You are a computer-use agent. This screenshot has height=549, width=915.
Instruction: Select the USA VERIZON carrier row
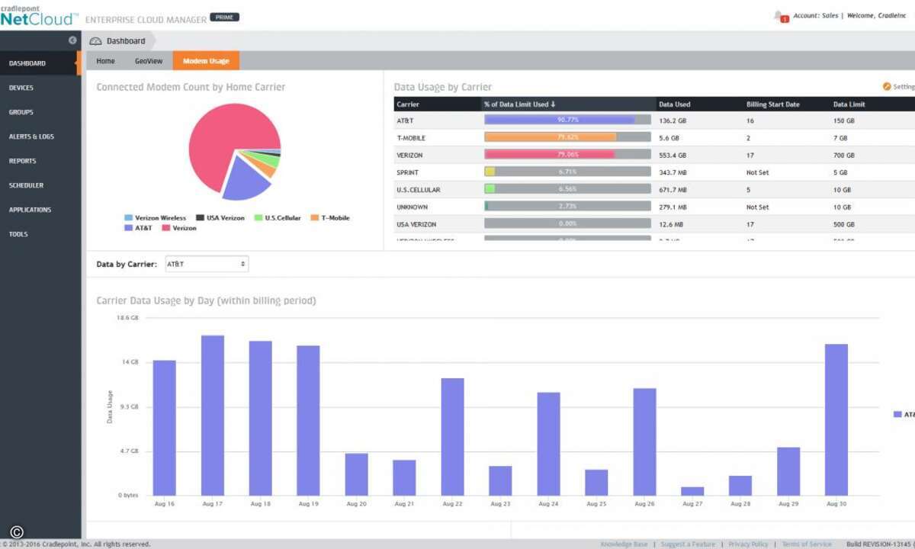tap(654, 224)
